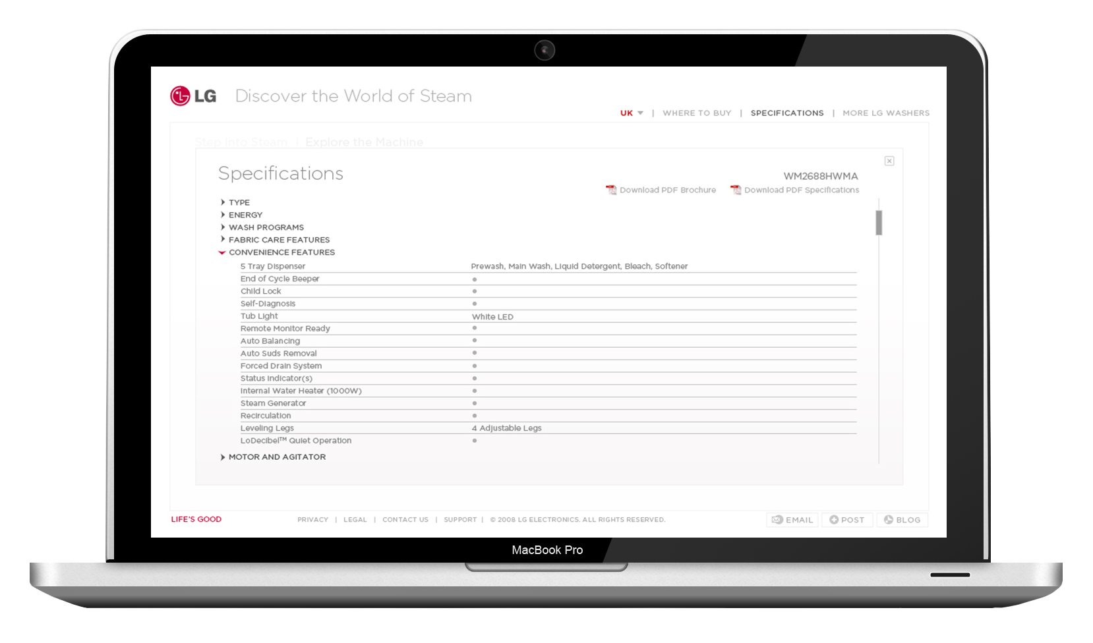This screenshot has height=643, width=1093.
Task: Click the Specifications heading
Action: click(281, 173)
